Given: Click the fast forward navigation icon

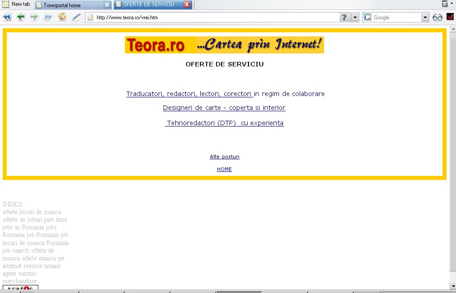Looking at the screenshot, I should 49,17.
